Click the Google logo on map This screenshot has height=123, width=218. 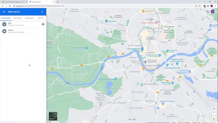pos(132,119)
